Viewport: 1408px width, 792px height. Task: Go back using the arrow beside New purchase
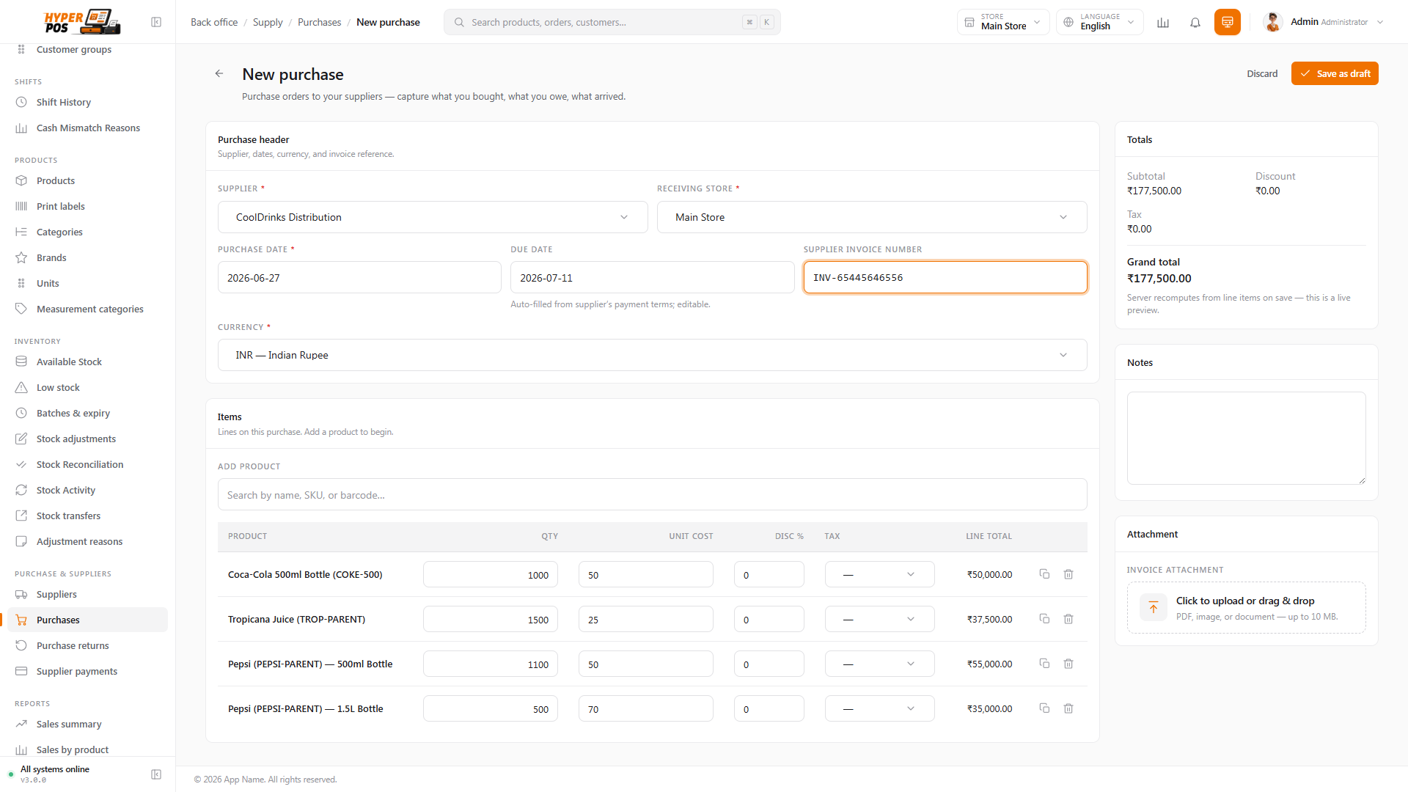[x=219, y=73]
